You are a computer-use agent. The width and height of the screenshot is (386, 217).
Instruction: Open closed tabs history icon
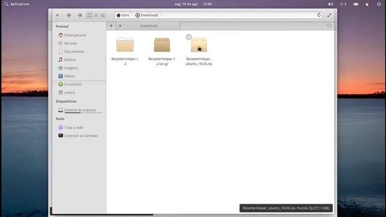click(x=329, y=25)
